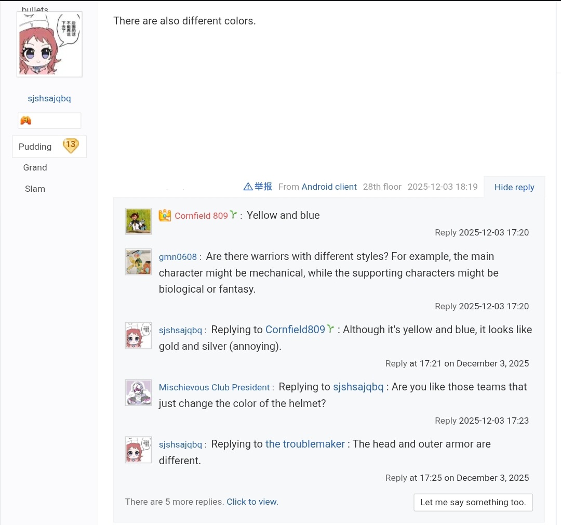Open Cornfield 809's avatar thumbnail
Screen dimensions: 561x525
pos(138,221)
